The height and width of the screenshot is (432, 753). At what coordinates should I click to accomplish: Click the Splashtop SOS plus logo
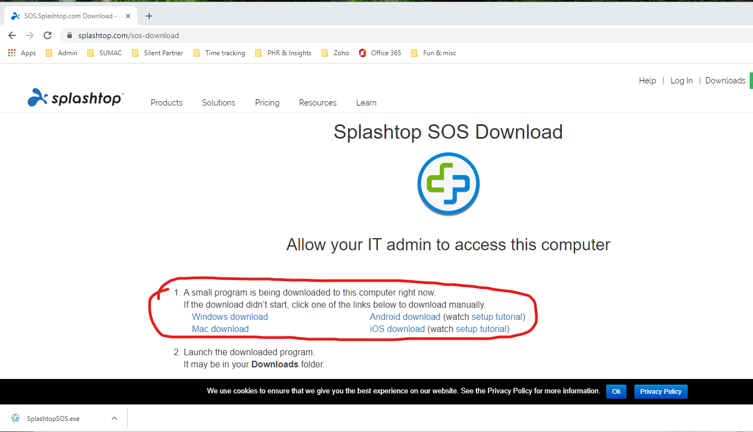click(x=448, y=183)
